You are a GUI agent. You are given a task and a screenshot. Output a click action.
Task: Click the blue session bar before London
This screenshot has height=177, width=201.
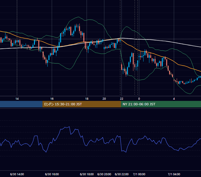[x=21, y=104]
